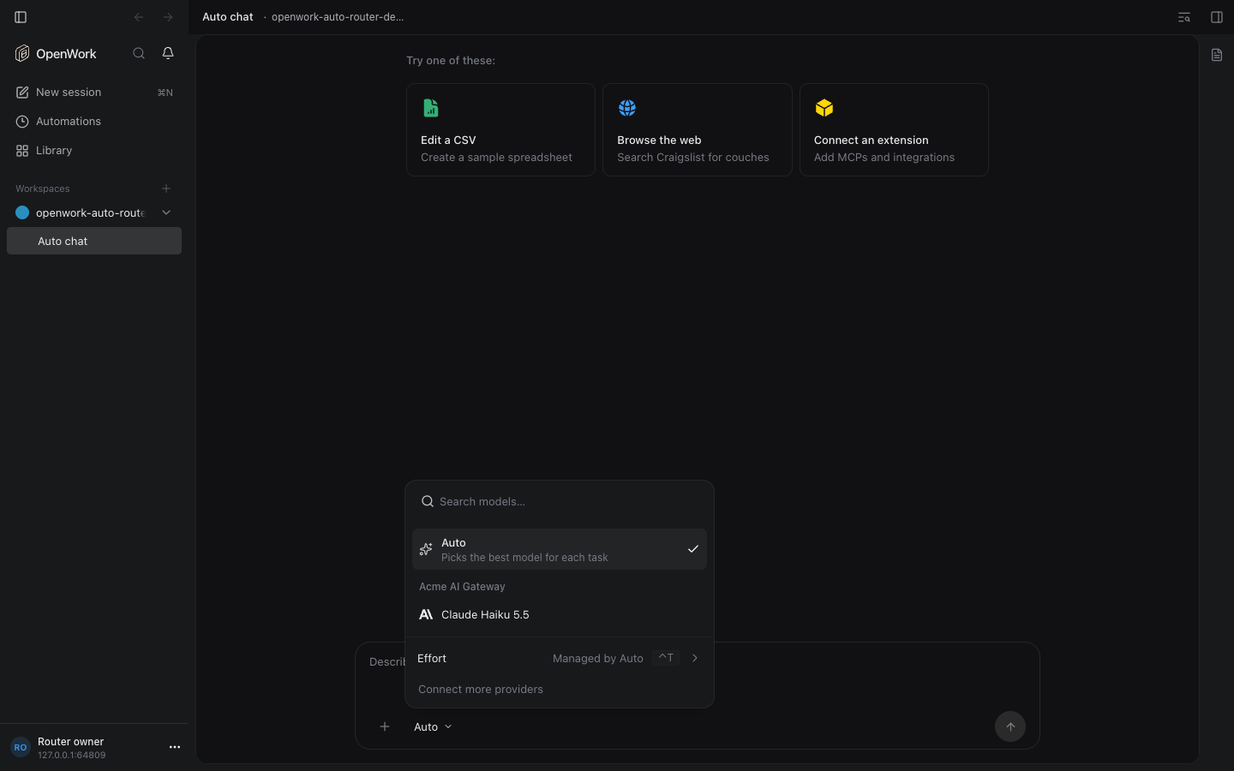Toggle the Auto model dropdown in composer
The height and width of the screenshot is (771, 1234).
click(x=433, y=726)
